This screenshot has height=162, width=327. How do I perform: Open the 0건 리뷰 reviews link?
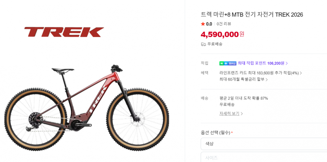pyautogui.click(x=224, y=24)
